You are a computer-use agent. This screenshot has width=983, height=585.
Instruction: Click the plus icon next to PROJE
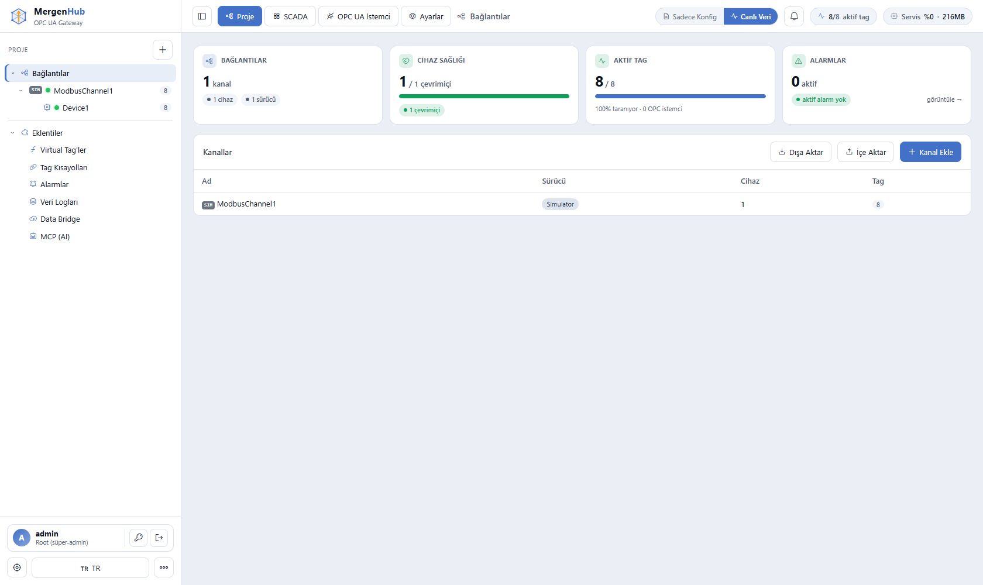click(x=163, y=50)
